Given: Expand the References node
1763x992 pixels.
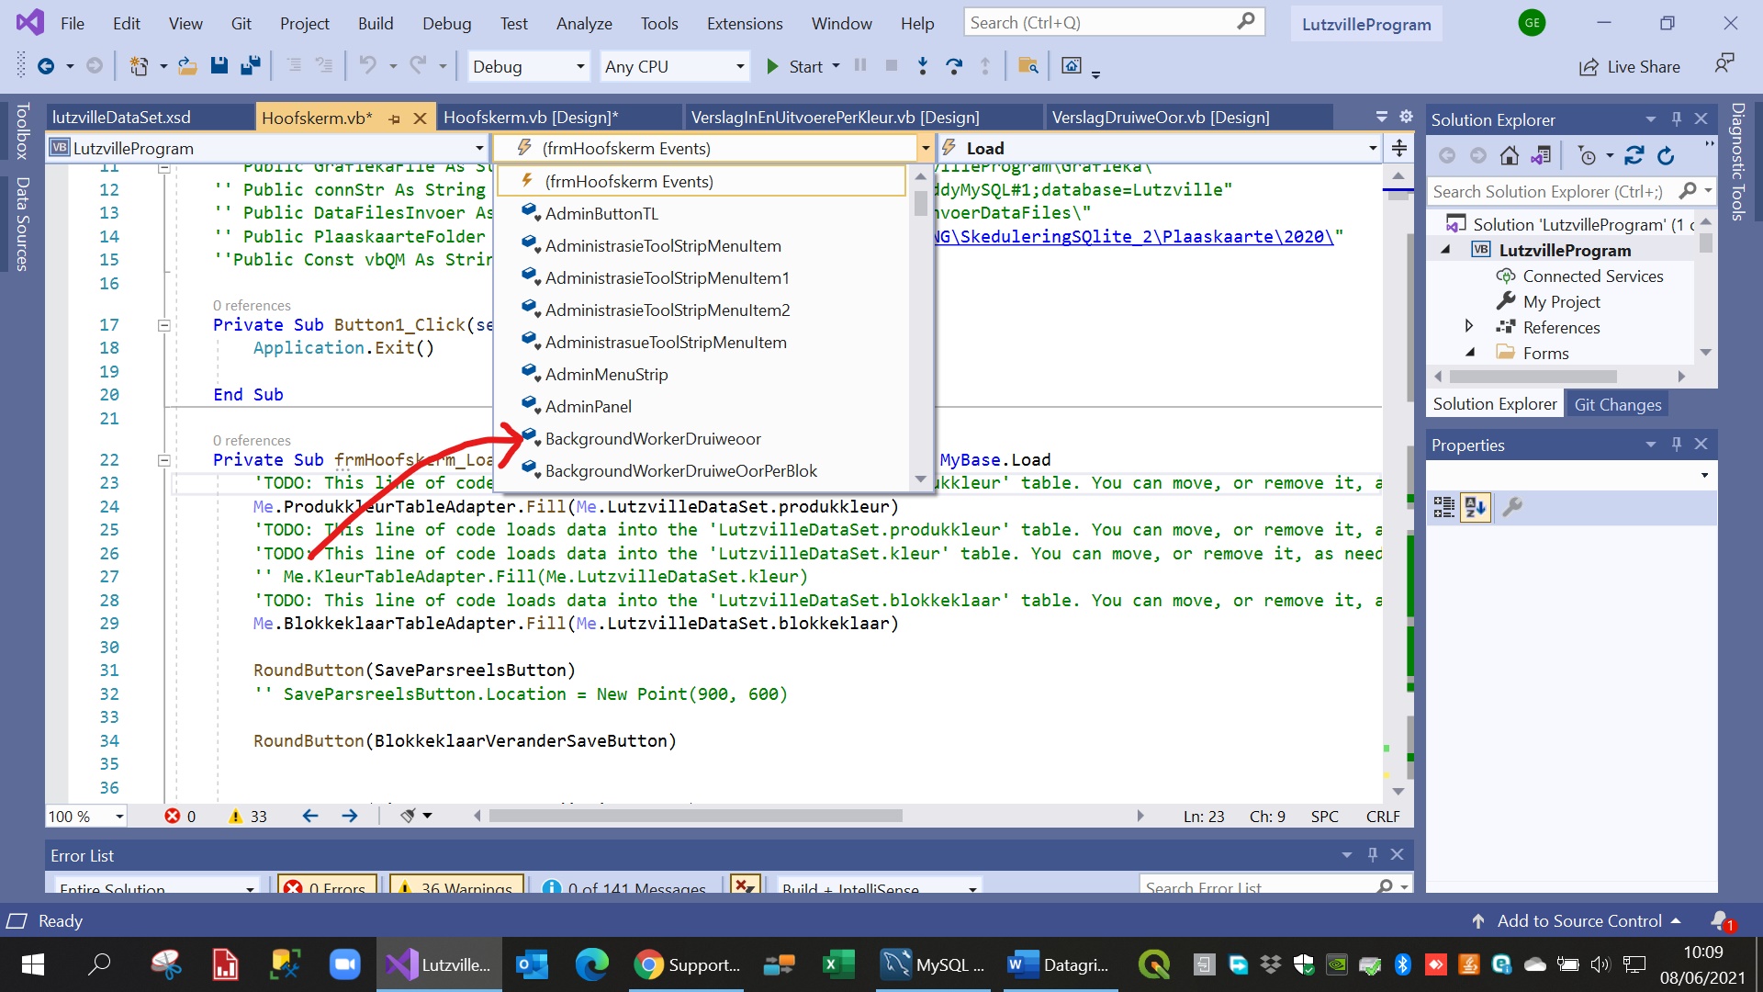Looking at the screenshot, I should coord(1468,326).
